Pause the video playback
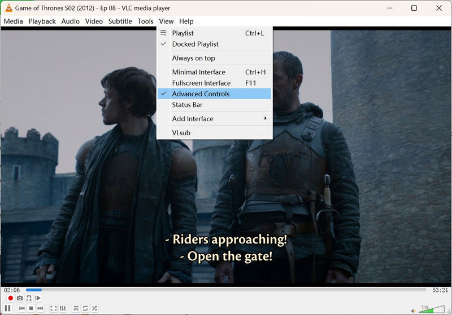This screenshot has width=452, height=315. point(8,308)
